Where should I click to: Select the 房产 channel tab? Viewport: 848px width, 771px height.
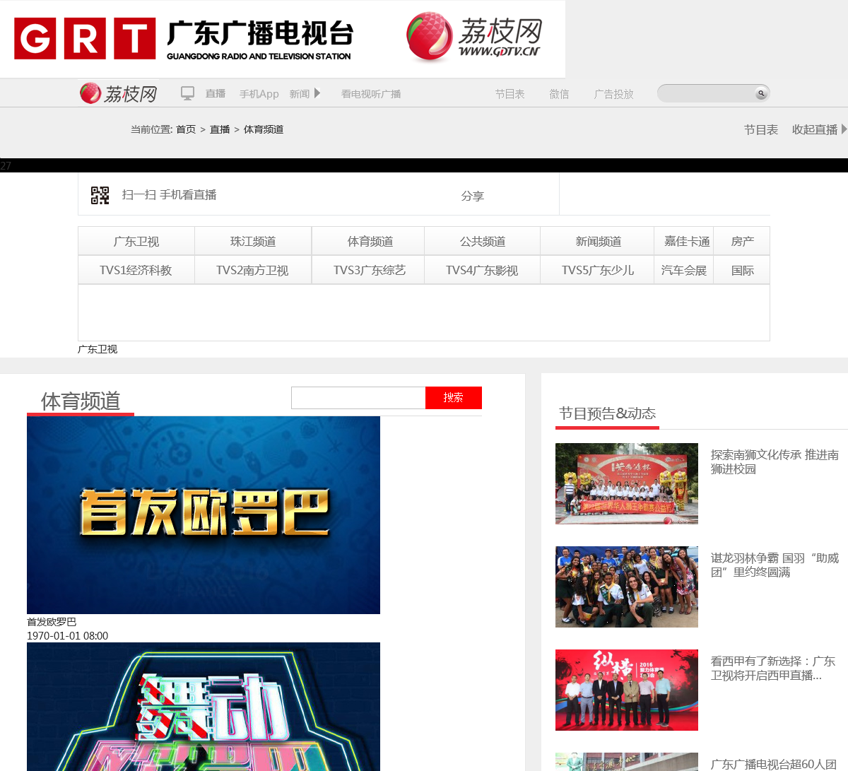[742, 241]
